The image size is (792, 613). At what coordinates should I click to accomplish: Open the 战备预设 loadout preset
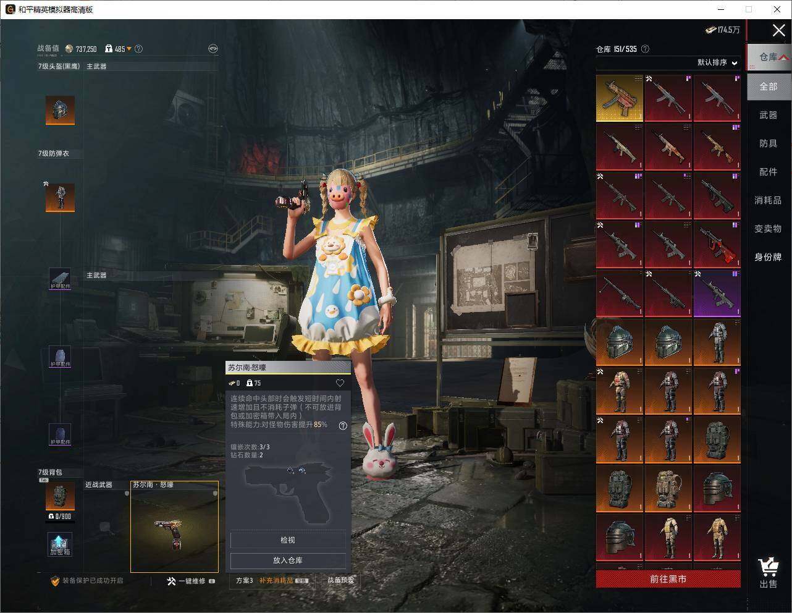pyautogui.click(x=341, y=580)
